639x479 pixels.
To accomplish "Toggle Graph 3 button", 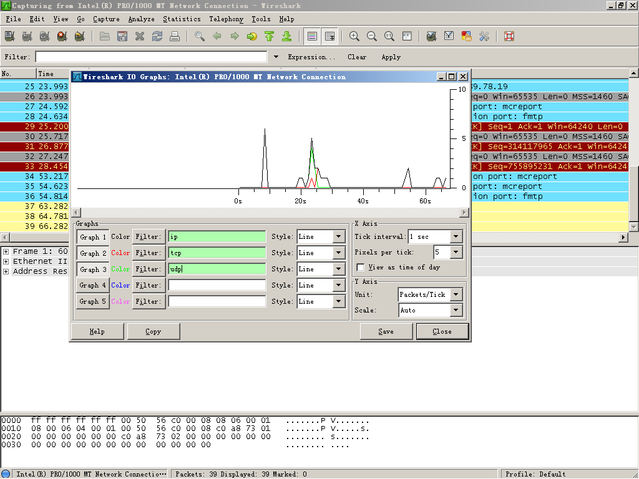I will [x=93, y=269].
